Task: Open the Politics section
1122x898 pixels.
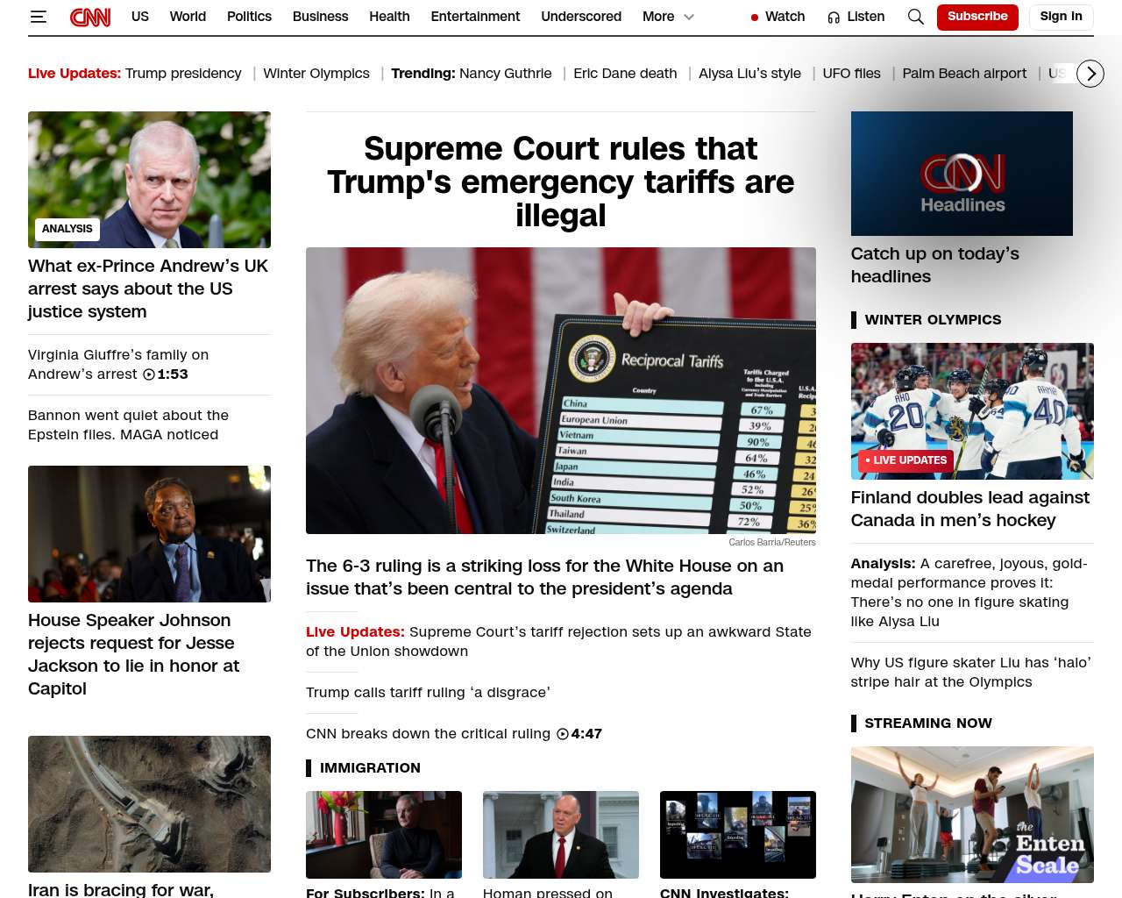Action: pos(249,17)
